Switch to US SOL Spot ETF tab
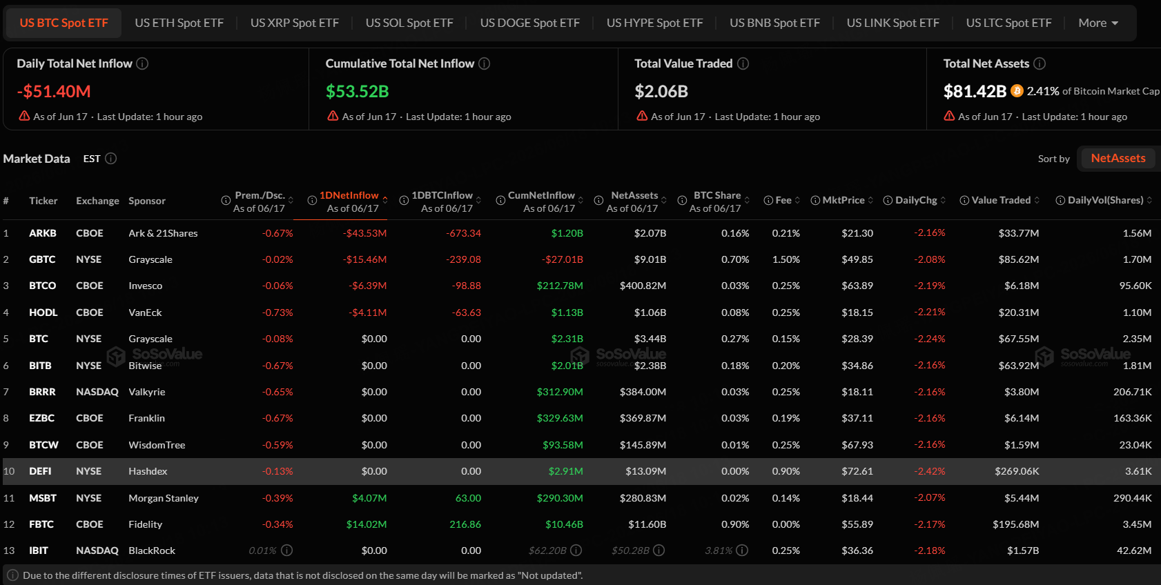 pos(409,23)
